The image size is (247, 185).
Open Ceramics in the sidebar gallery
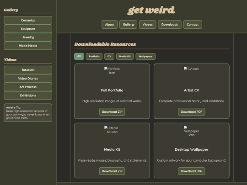tap(28, 20)
